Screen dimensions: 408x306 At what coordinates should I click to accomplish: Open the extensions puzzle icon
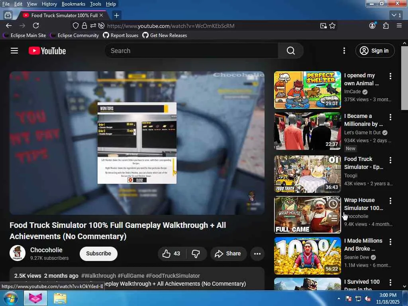(x=386, y=25)
